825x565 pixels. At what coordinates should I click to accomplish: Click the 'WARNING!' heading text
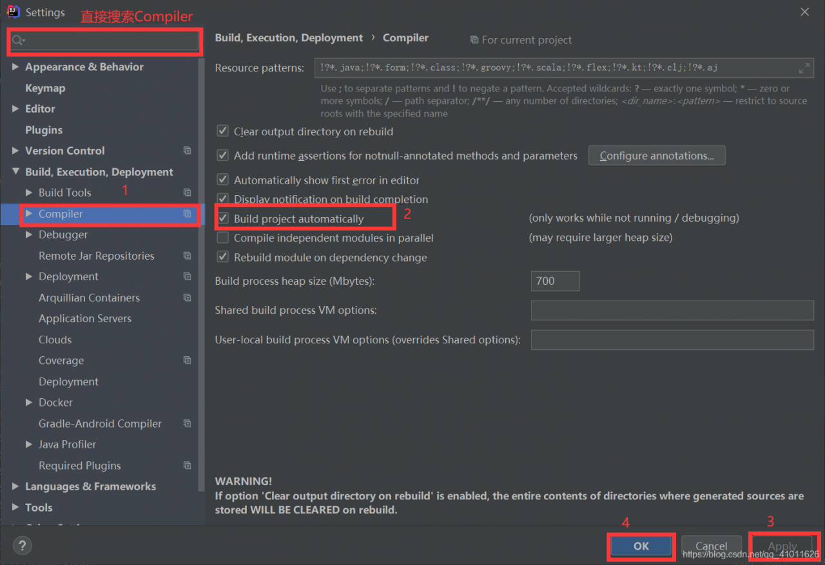(x=244, y=481)
